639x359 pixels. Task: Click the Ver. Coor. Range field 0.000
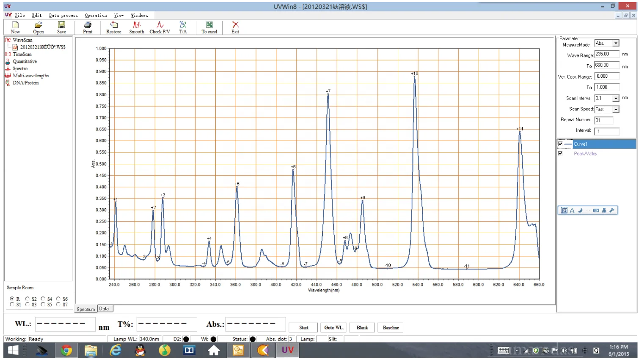click(607, 76)
